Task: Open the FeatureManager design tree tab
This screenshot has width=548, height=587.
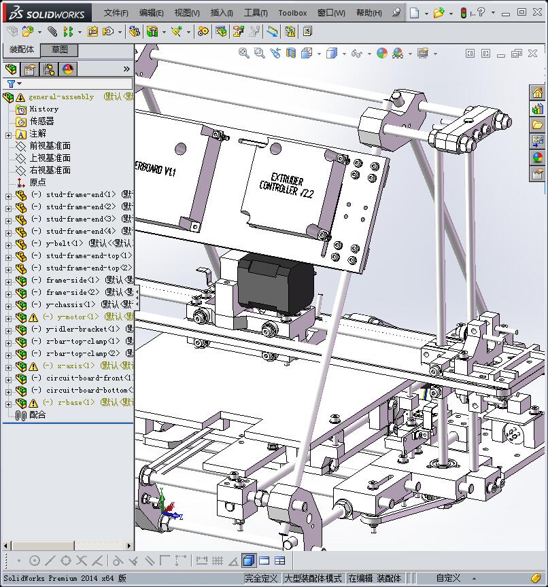Action: pos(10,69)
